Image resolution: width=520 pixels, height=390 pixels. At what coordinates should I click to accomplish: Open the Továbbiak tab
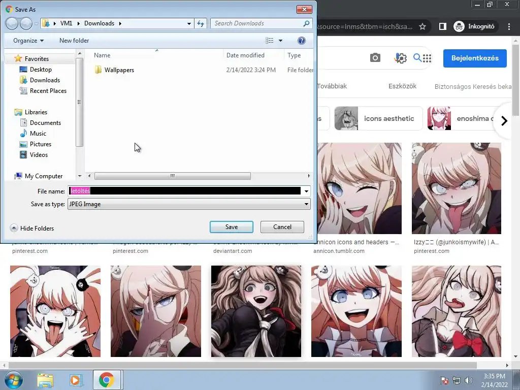coord(332,86)
